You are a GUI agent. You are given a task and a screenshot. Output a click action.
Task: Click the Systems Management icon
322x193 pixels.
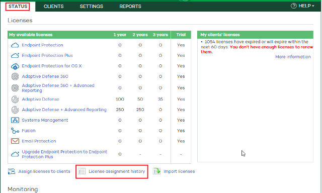pos(15,120)
